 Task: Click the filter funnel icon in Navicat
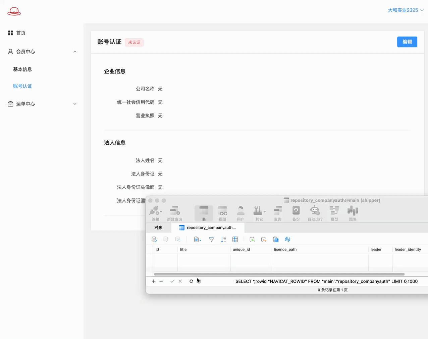(212, 240)
